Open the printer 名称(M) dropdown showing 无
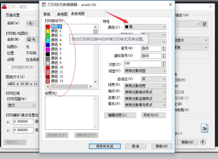This screenshot has width=218, height=159. coord(33,39)
